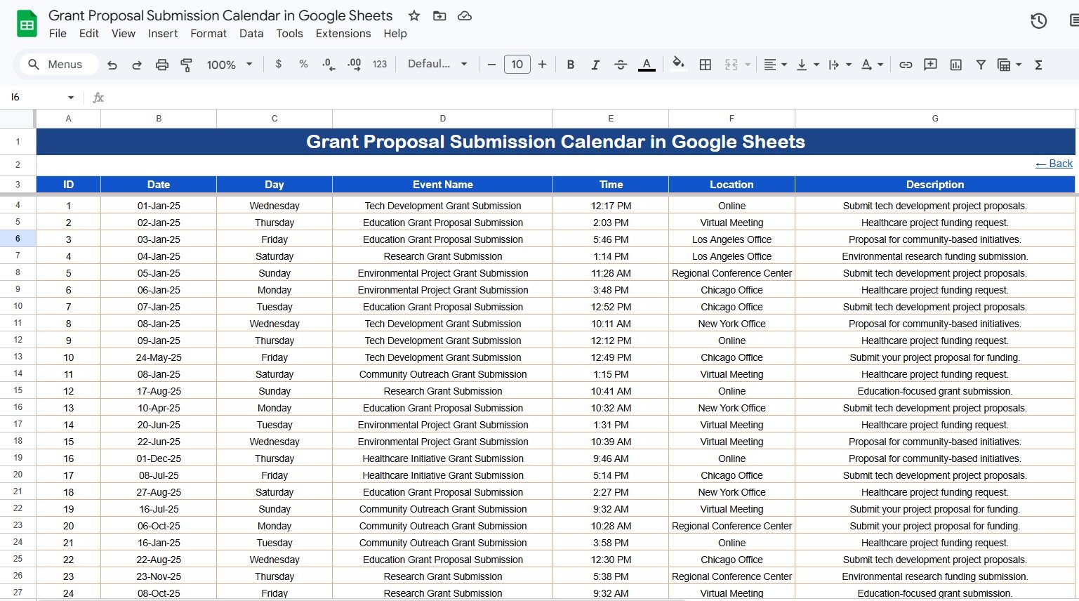Insert comment icon
Screen dimensions: 1079x601
point(930,65)
